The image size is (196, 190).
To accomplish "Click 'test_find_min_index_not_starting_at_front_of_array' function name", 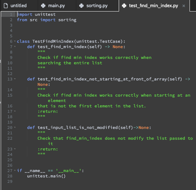I will 102,79.
